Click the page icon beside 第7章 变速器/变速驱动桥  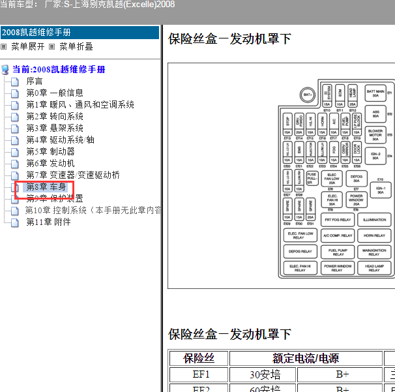click(x=14, y=175)
